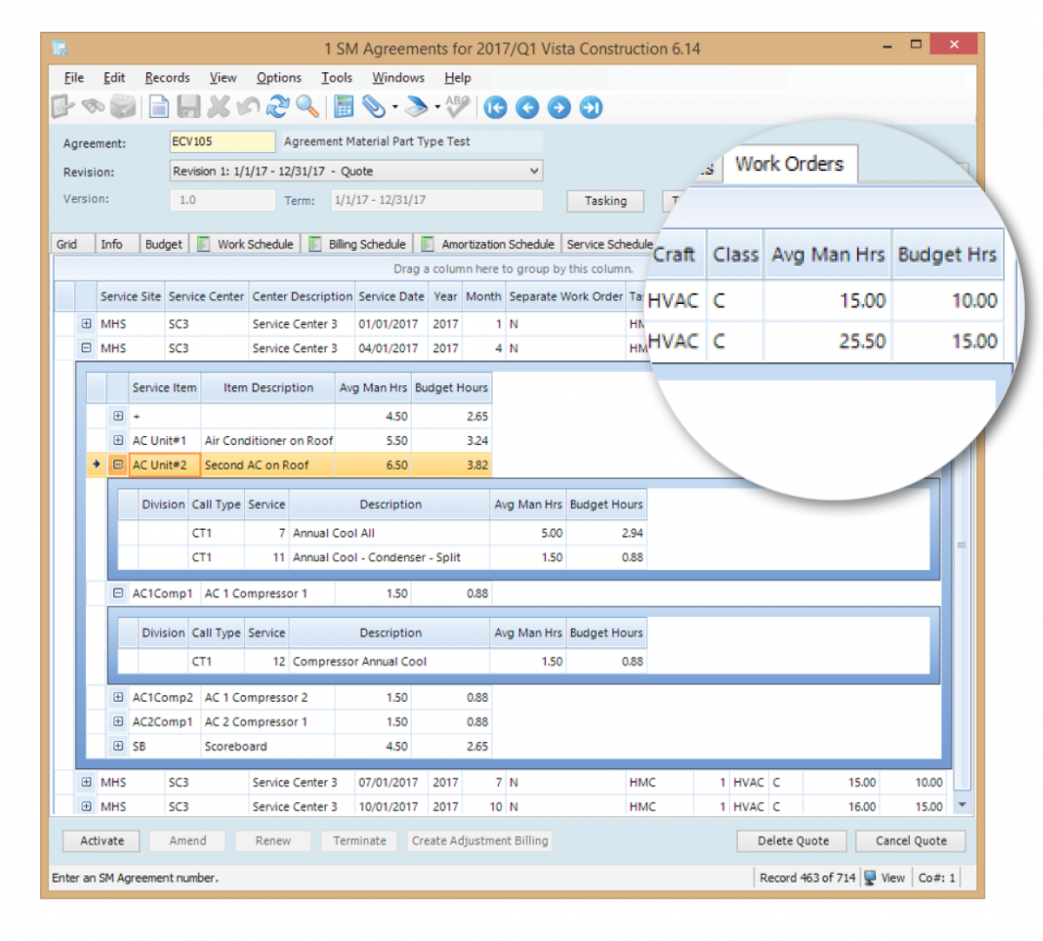Expand the MHS row dated 10/01/2017
Screen dimensions: 1043x941
(x=86, y=806)
